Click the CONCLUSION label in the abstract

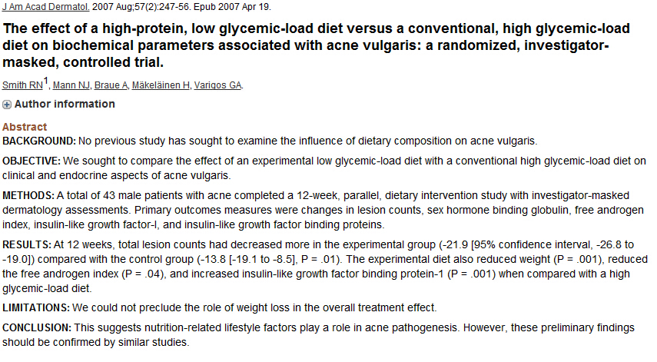point(37,327)
